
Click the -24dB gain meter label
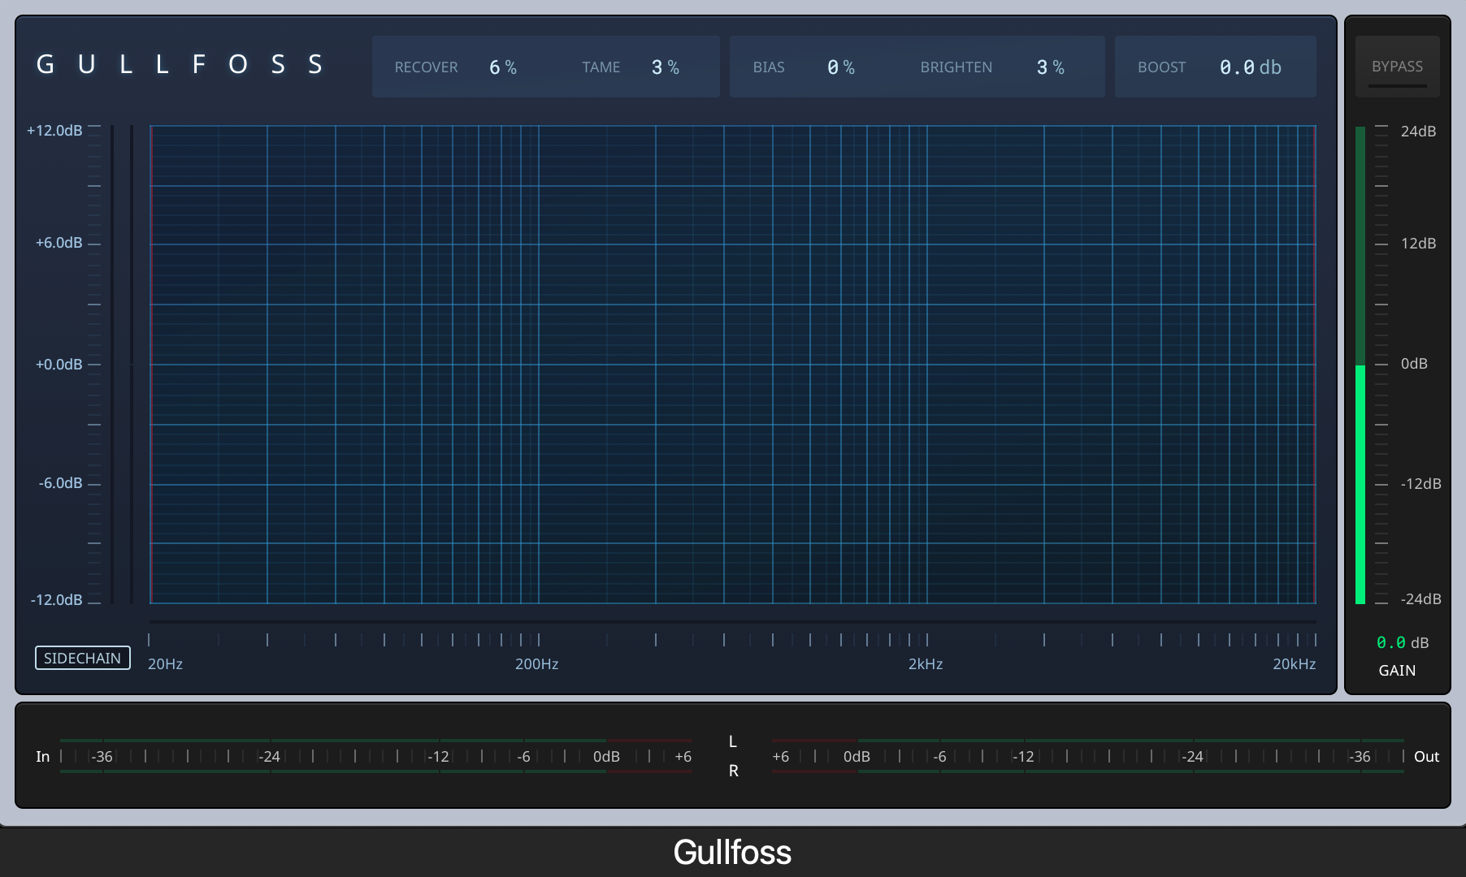click(x=1420, y=599)
